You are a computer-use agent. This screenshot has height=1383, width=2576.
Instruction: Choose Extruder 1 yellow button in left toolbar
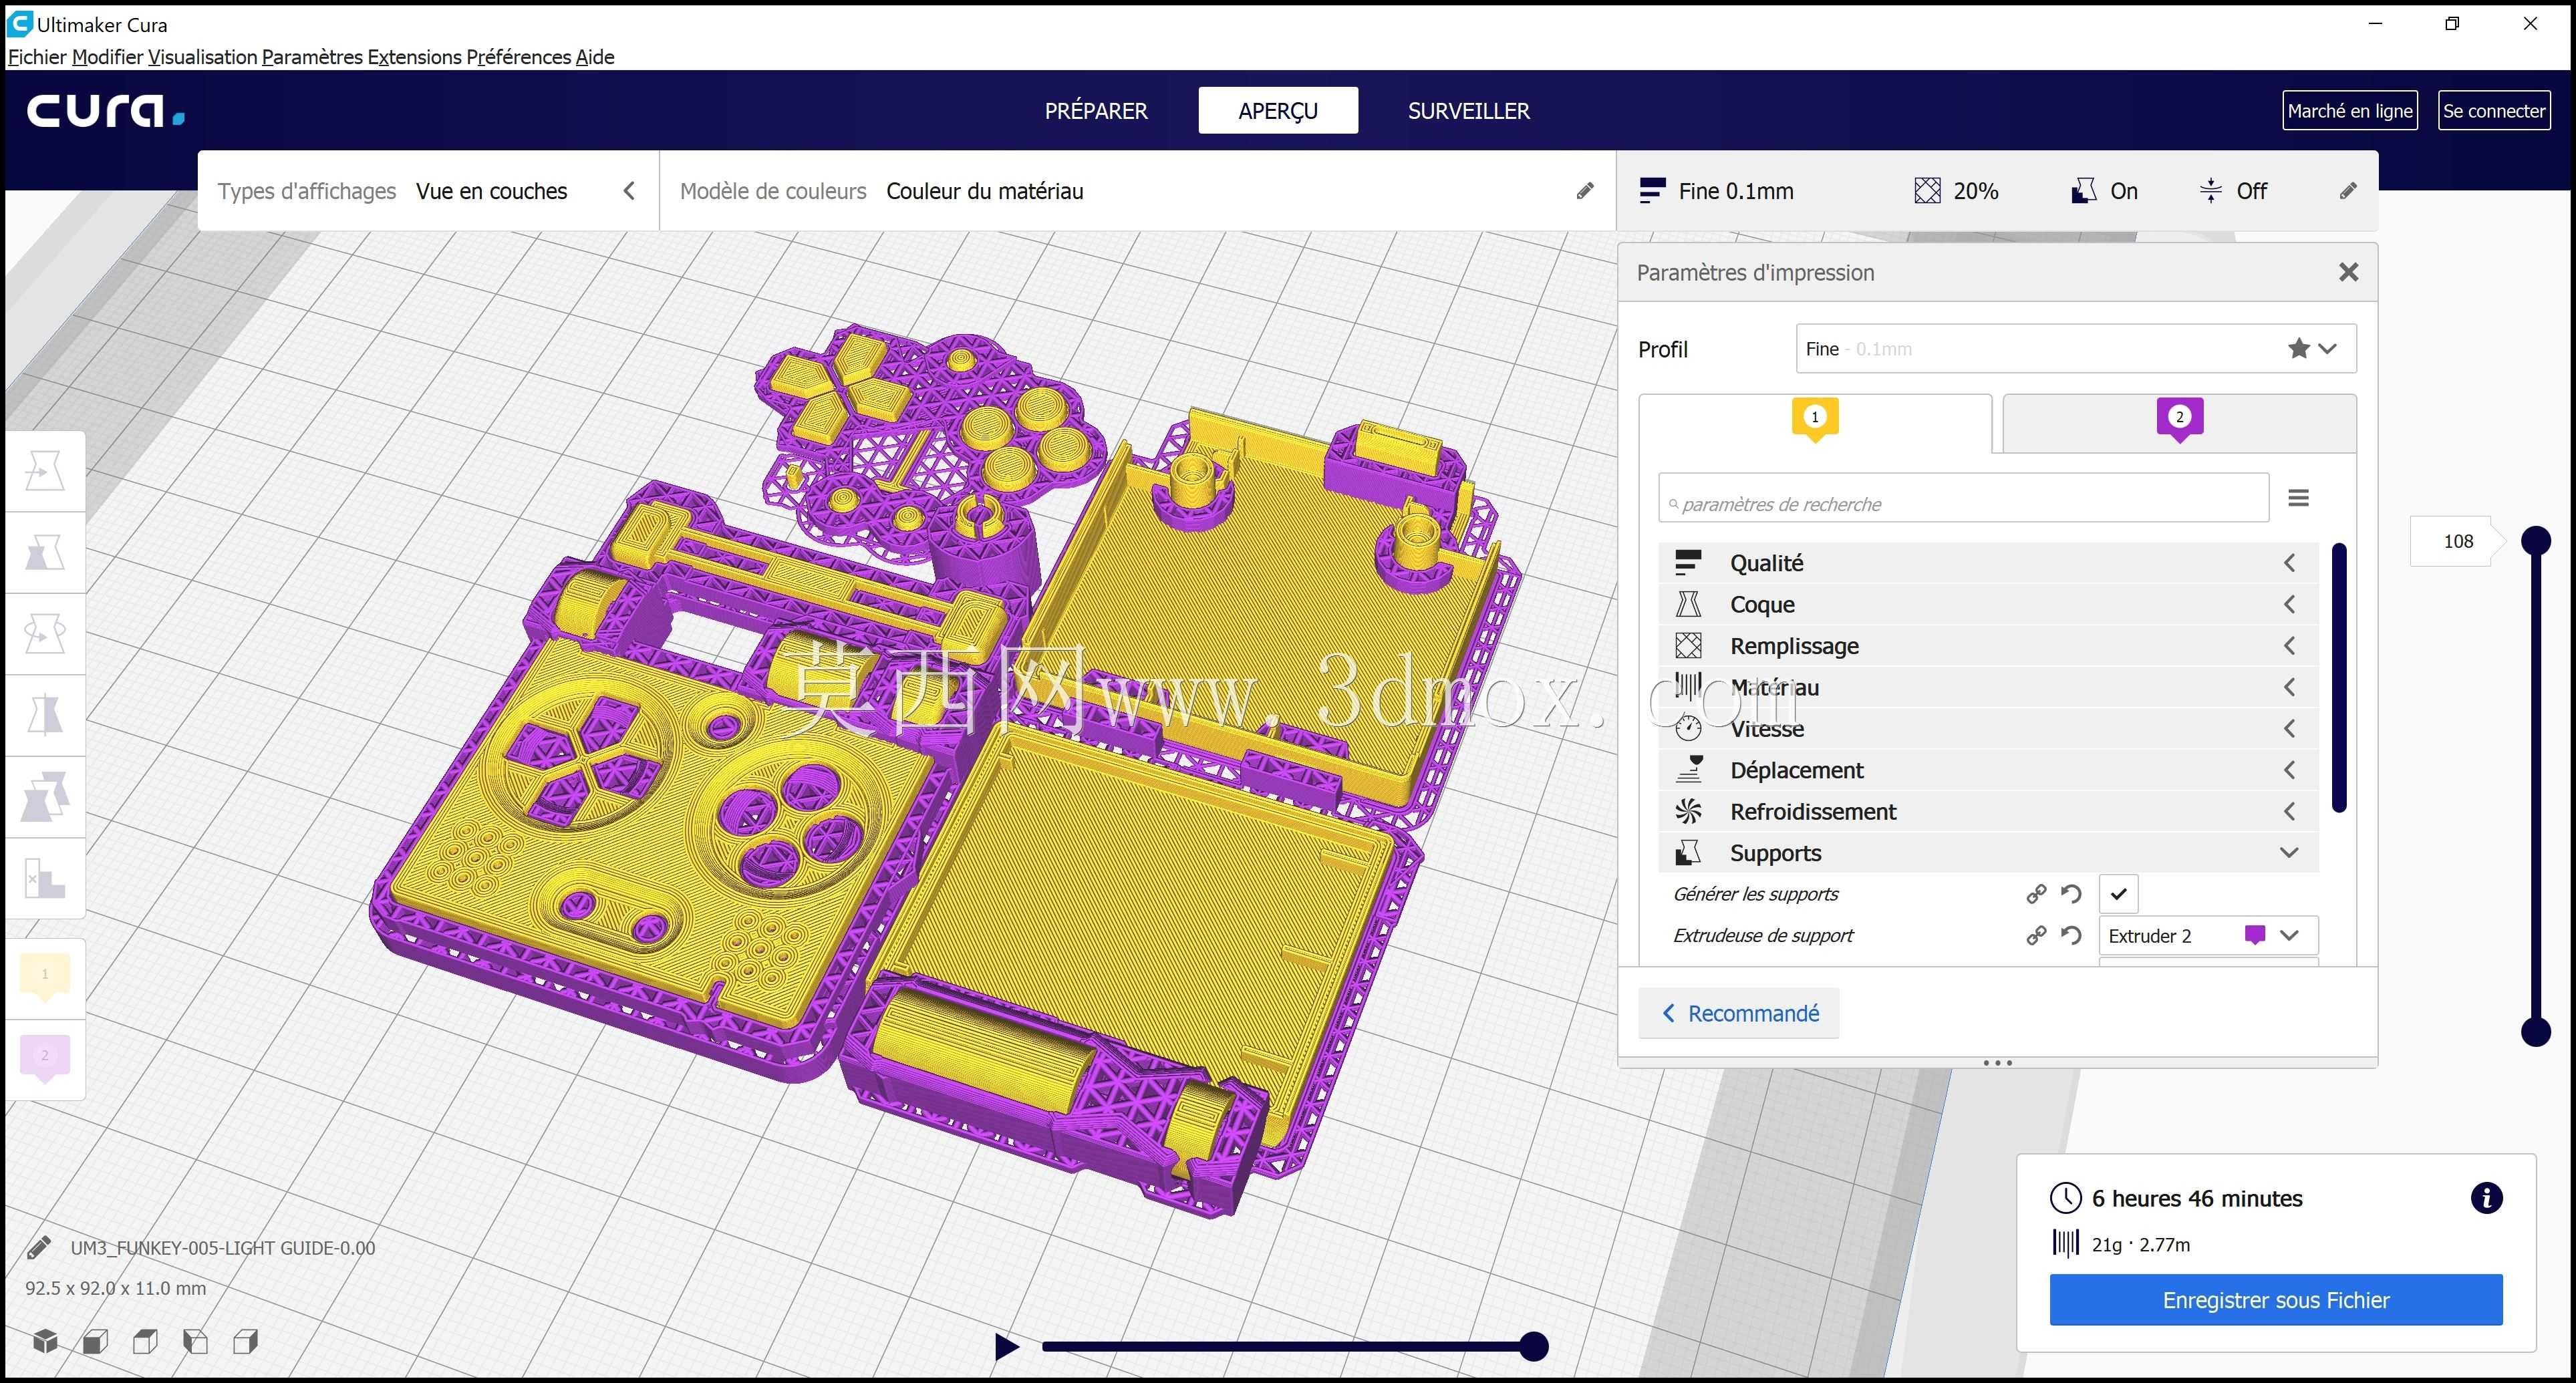45,977
